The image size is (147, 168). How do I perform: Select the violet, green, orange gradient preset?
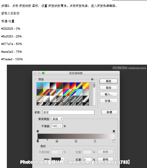[x=40, y=92]
